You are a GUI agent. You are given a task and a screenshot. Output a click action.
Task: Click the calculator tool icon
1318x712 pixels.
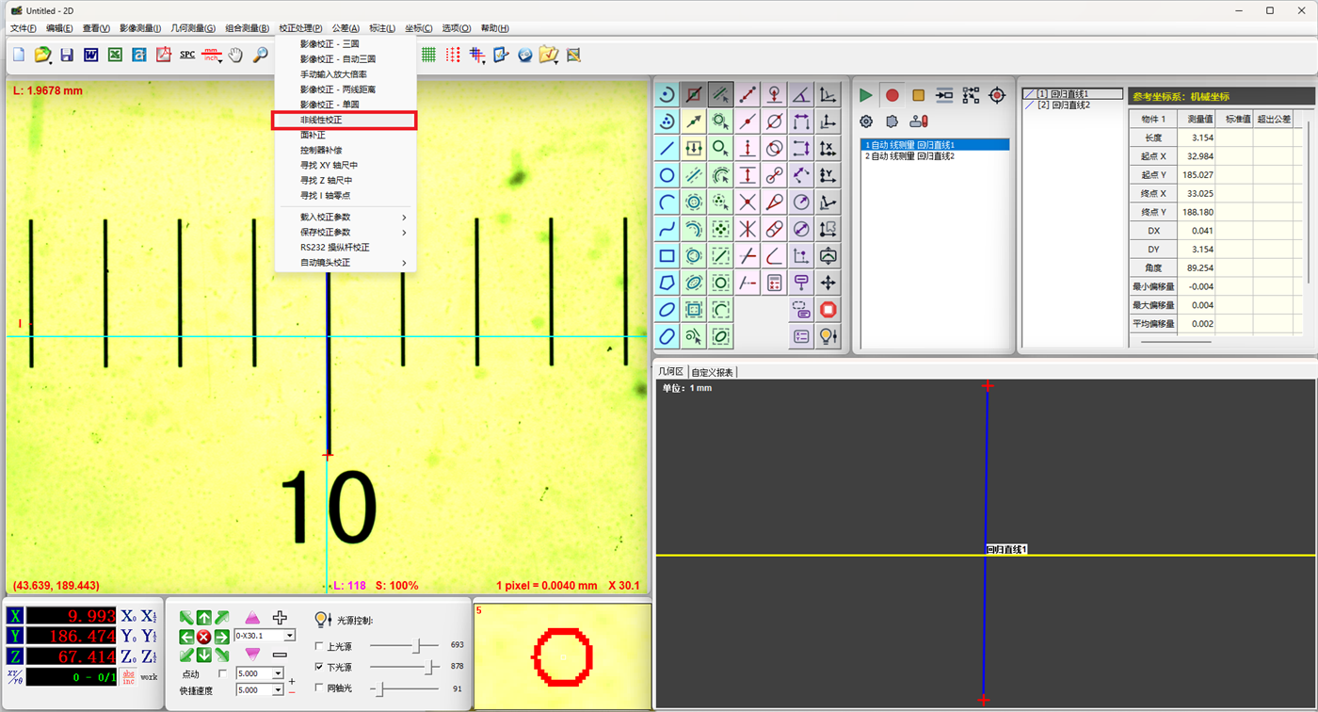774,283
